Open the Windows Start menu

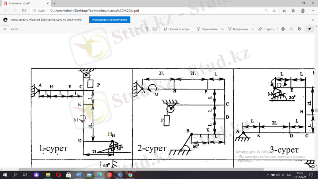pyautogui.click(x=5, y=175)
